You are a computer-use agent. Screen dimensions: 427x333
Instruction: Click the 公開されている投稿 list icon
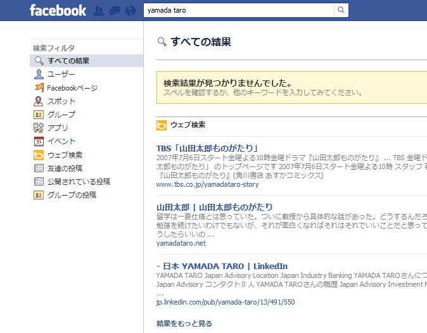[x=39, y=182]
